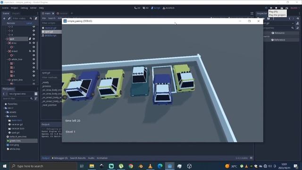Click the Play Custom Scene icon

[286, 8]
